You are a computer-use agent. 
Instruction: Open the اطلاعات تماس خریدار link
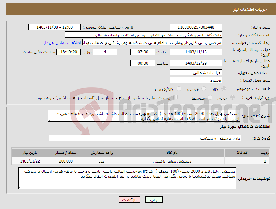(x=62, y=43)
